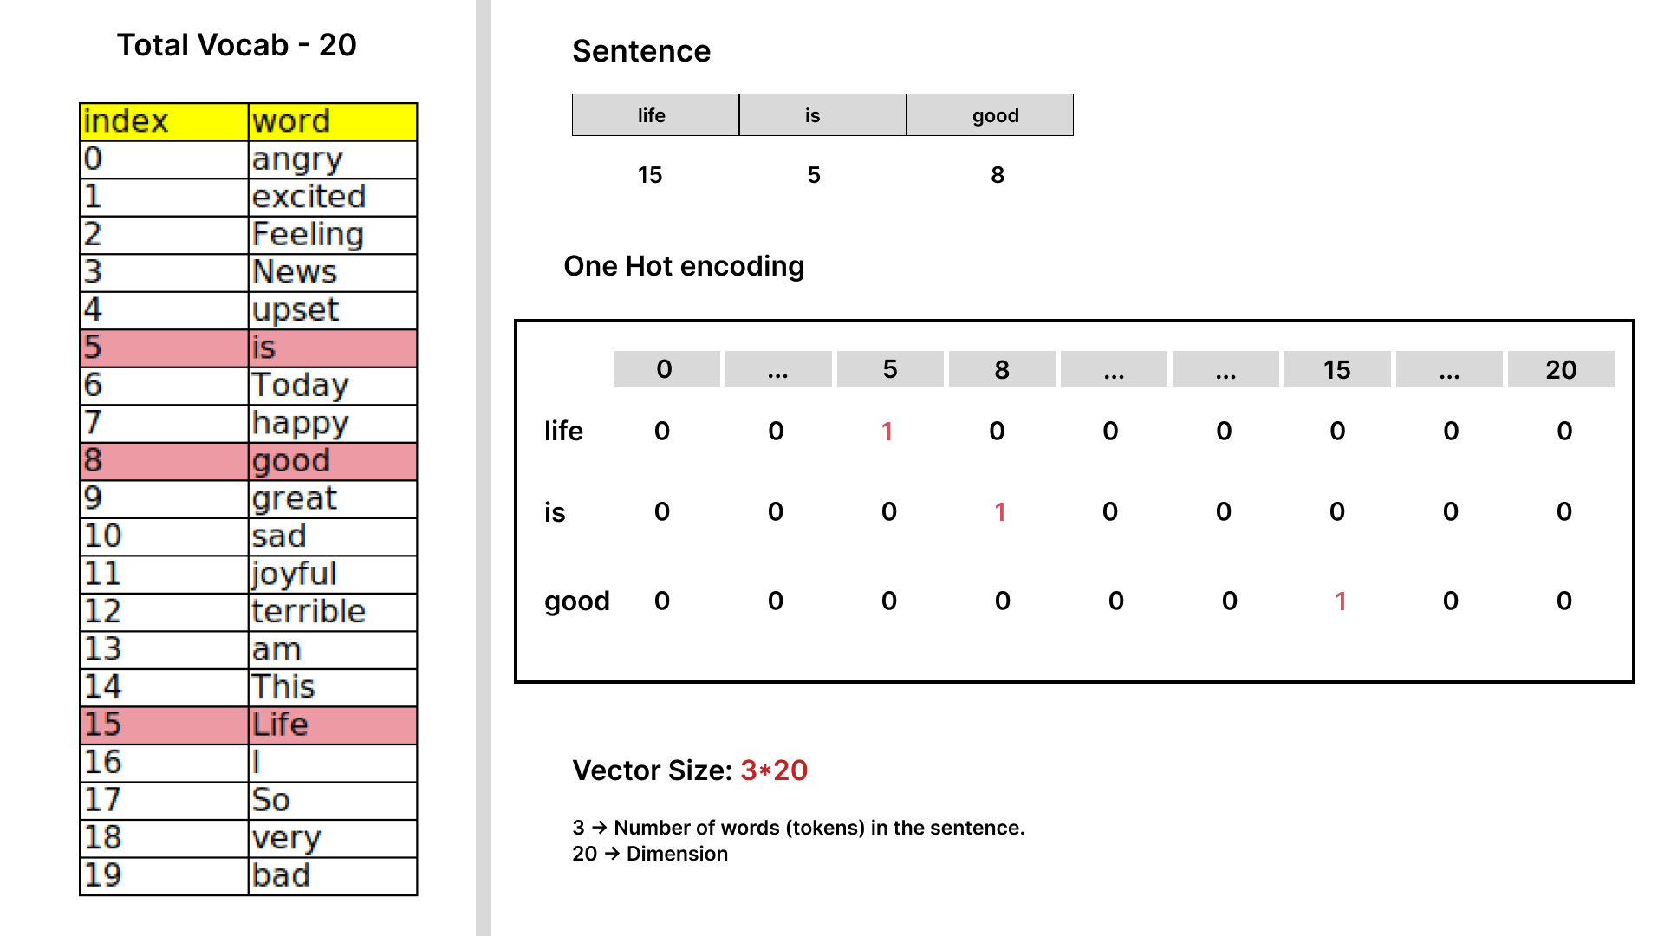Click the 'angry' word cell
Screen dimensions: 1664x936
[333, 159]
